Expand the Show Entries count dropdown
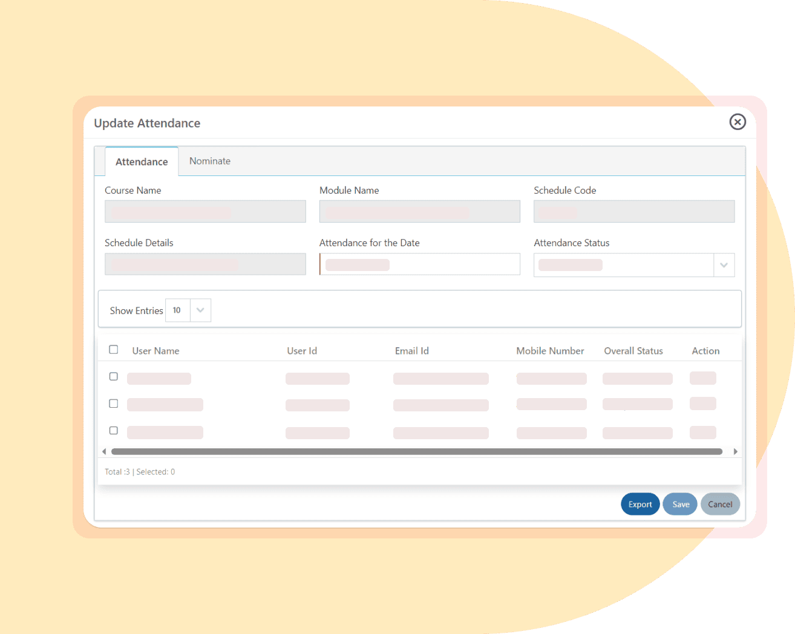795x634 pixels. [200, 310]
